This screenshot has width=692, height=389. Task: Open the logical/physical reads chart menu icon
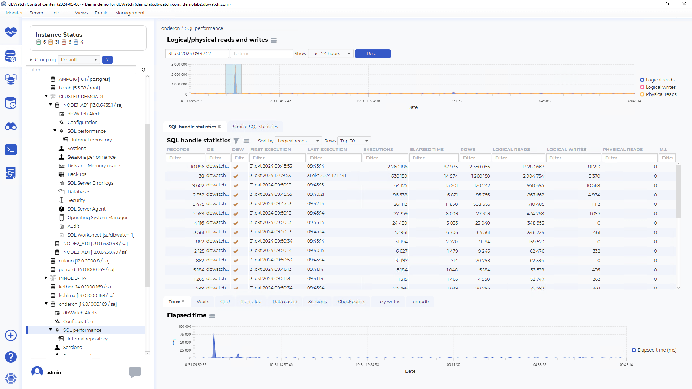click(x=274, y=40)
